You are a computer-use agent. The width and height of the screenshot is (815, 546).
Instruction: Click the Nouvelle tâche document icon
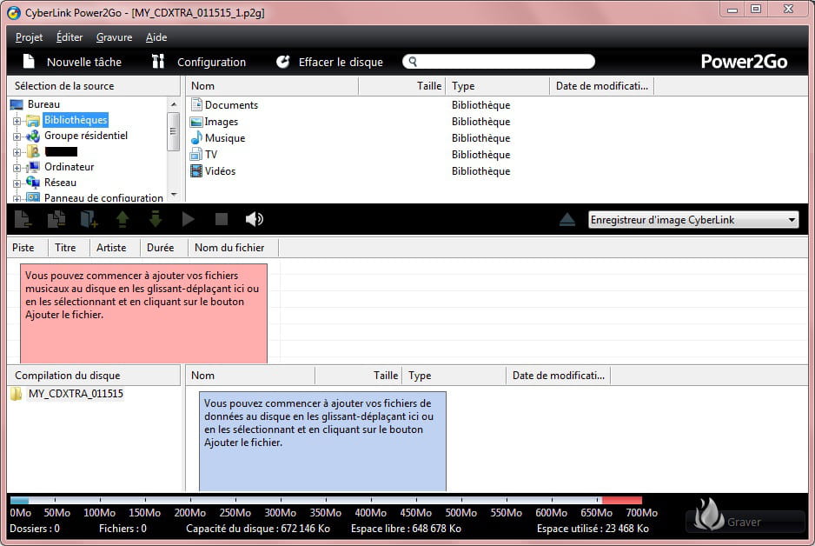[x=29, y=62]
